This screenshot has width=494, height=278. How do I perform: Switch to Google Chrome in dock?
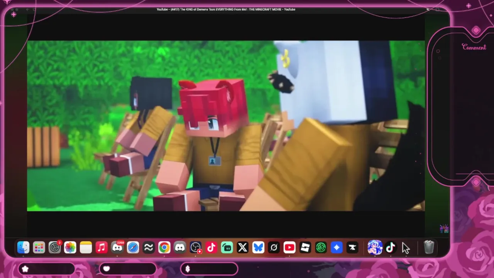click(x=164, y=247)
